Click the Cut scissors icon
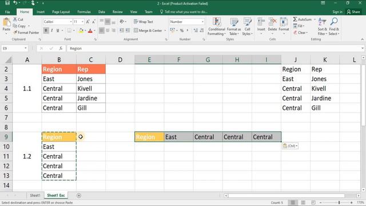The width and height of the screenshot is (366, 206). coord(15,19)
